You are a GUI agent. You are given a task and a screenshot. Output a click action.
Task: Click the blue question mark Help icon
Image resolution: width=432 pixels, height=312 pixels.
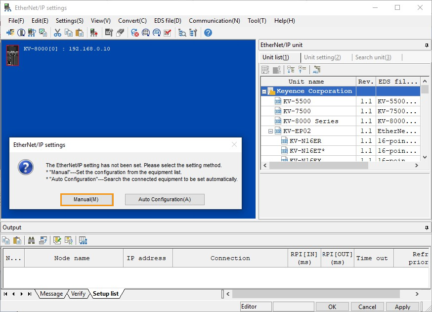coord(208,33)
